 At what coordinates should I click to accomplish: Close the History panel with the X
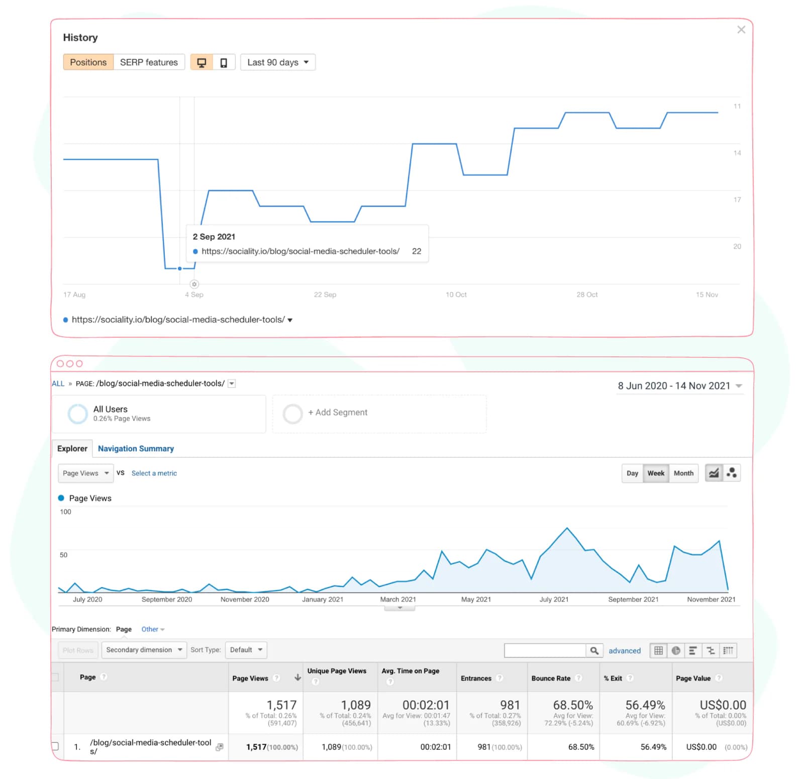(741, 30)
